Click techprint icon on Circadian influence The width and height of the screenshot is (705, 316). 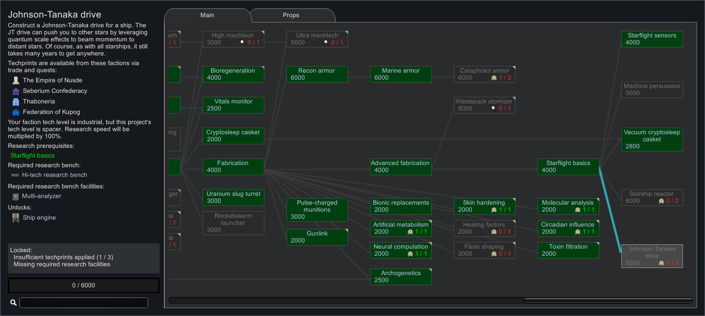(578, 232)
